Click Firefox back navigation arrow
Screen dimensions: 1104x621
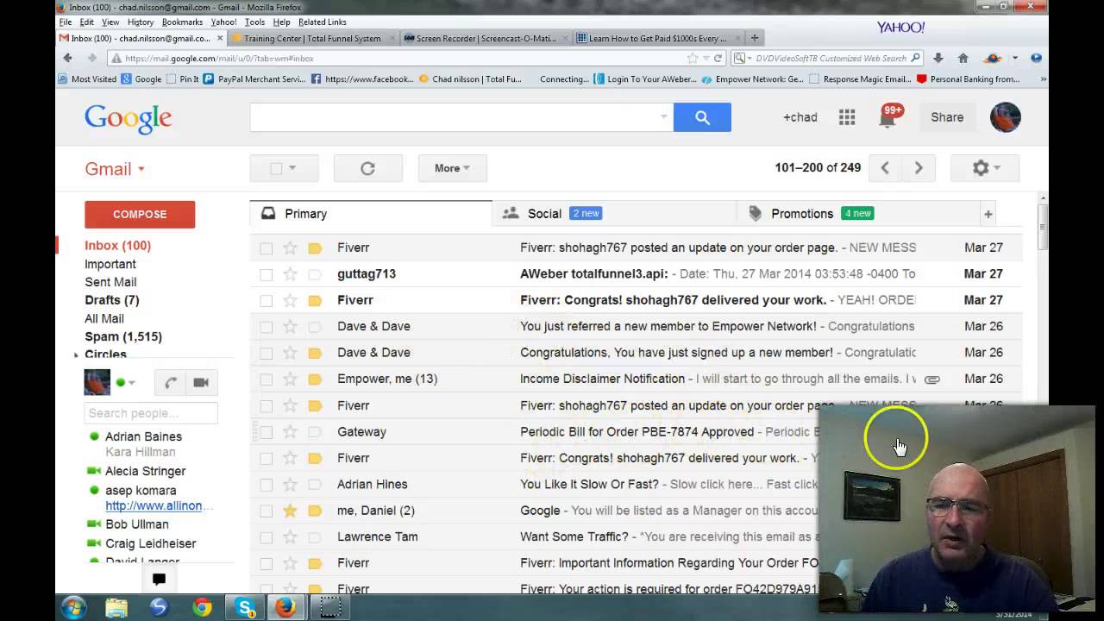(x=68, y=58)
